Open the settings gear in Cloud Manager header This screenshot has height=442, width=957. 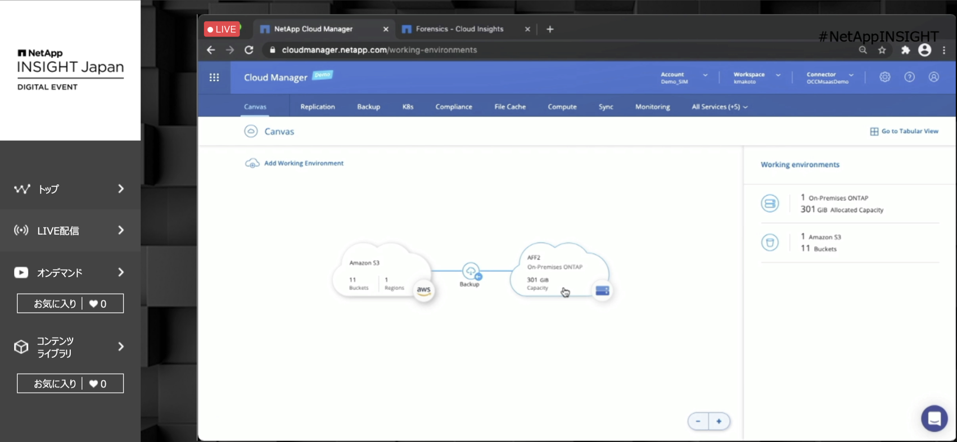pyautogui.click(x=885, y=77)
